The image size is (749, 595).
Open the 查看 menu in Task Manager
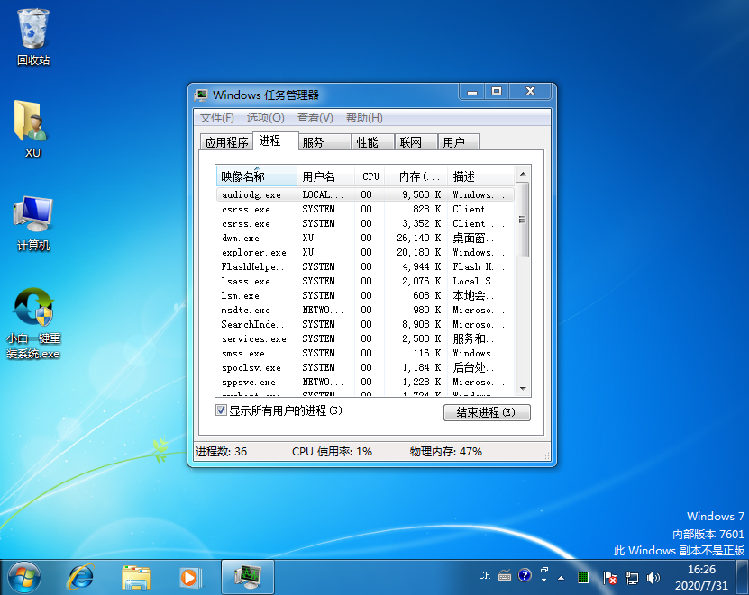point(315,117)
